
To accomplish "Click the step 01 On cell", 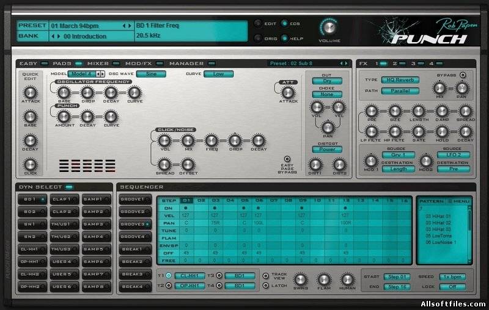I will click(x=186, y=208).
